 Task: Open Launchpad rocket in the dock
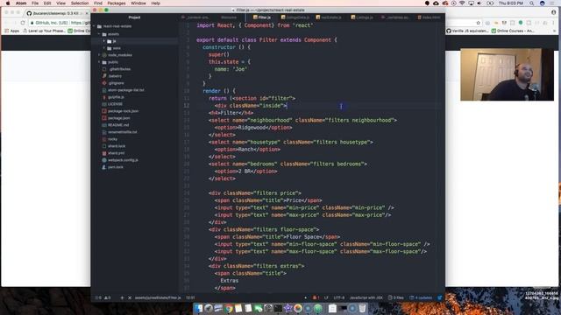209,308
